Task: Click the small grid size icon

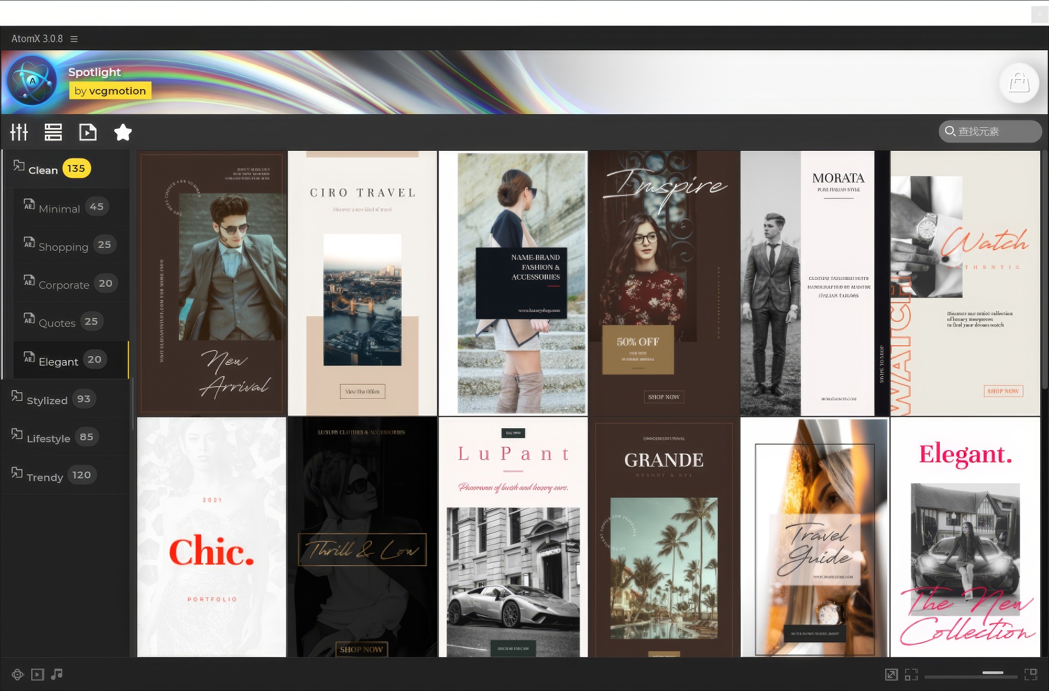Action: [x=911, y=675]
